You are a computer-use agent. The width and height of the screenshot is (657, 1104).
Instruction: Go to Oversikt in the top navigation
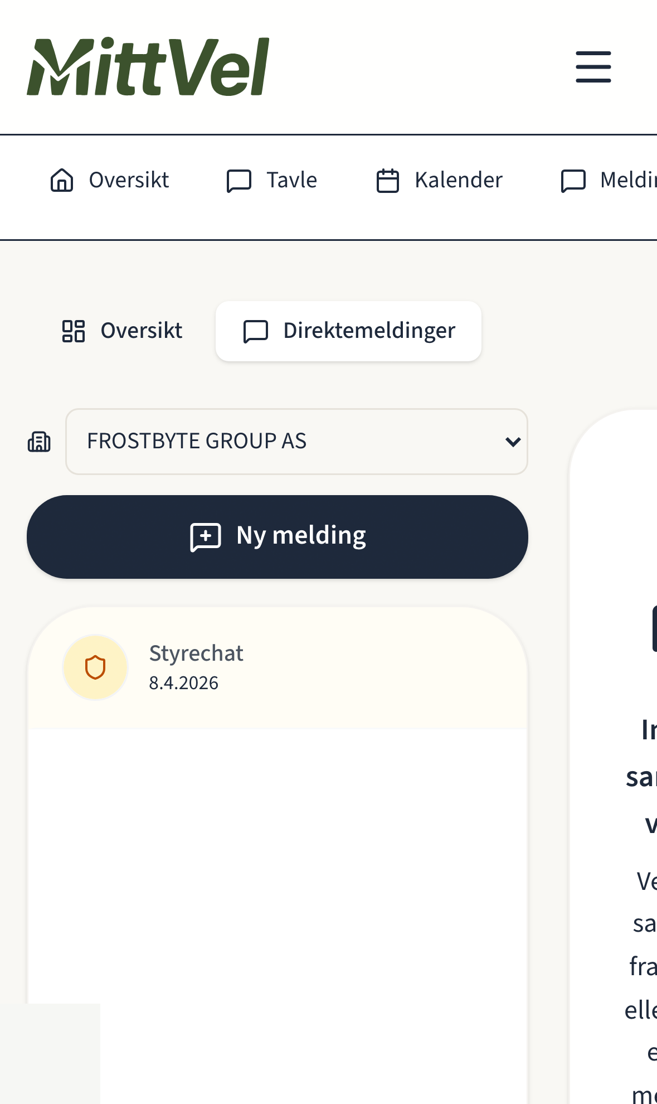tap(129, 180)
